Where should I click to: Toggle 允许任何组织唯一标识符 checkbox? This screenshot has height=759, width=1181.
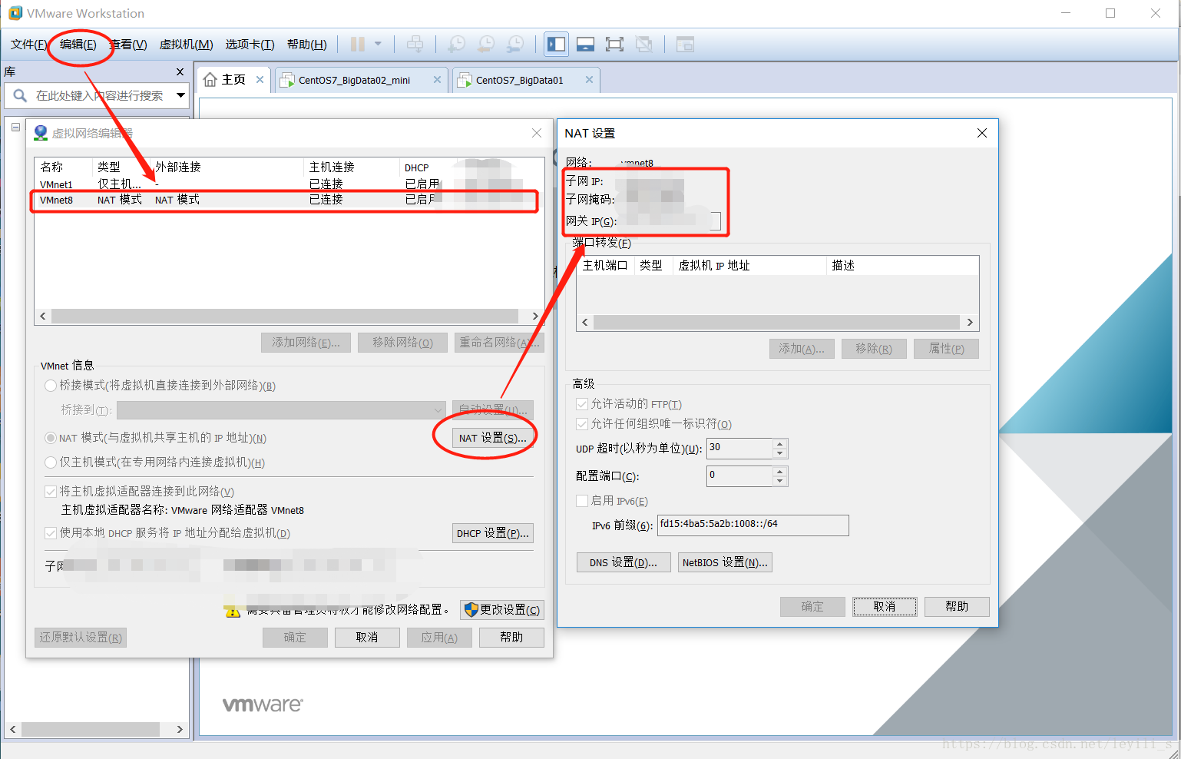tap(582, 424)
